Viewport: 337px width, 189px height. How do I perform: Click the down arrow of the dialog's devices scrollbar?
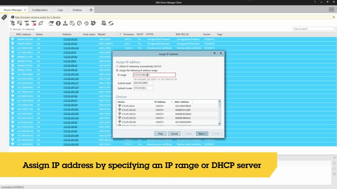tap(219, 124)
